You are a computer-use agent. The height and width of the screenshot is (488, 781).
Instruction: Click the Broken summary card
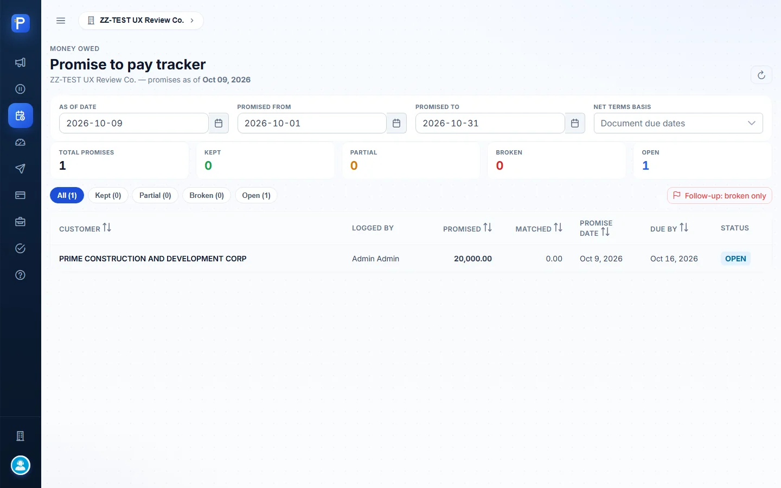556,160
